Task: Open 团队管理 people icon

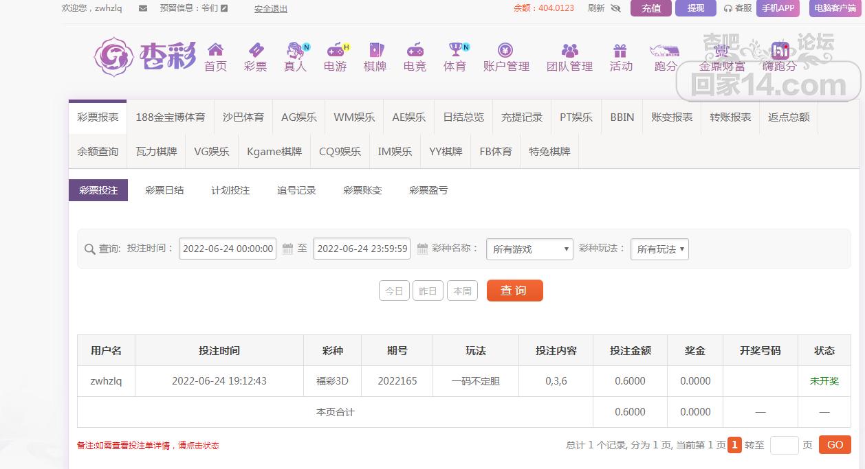Action: 569,50
